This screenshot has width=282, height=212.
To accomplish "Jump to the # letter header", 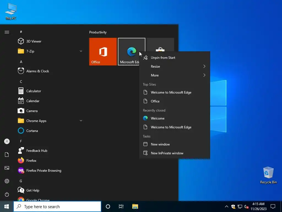I will (x=21, y=32).
